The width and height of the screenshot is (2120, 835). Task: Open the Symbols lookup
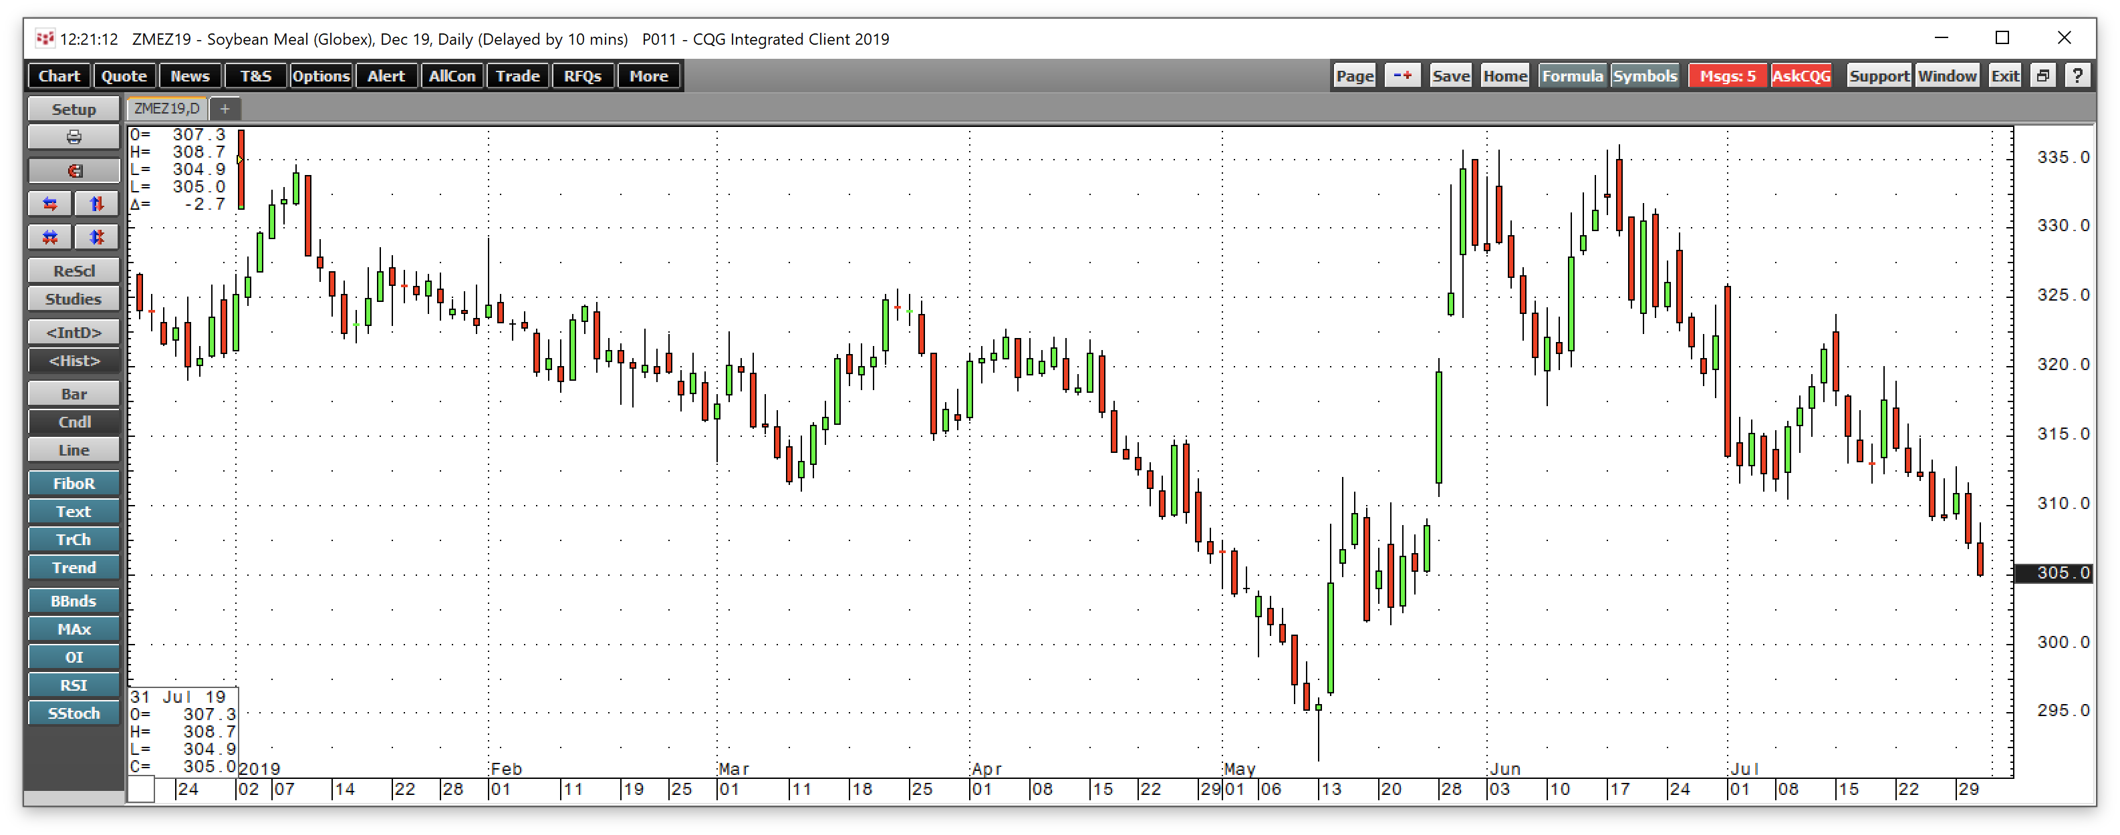(x=1644, y=75)
